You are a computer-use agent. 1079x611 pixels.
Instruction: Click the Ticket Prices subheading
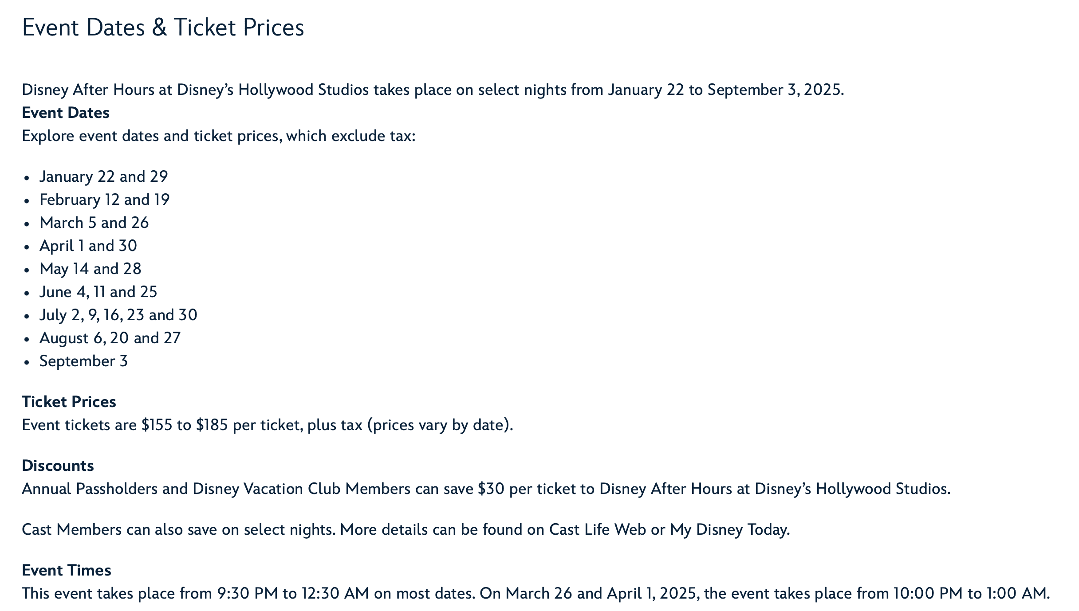pyautogui.click(x=69, y=402)
